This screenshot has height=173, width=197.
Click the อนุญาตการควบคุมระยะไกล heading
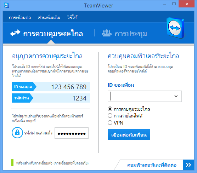coord(47,56)
